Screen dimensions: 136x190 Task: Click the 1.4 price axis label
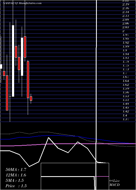pyautogui.click(x=125, y=115)
